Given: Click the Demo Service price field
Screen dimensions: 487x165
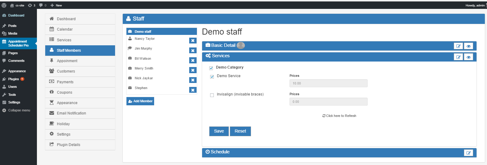Looking at the screenshot, I should tap(328, 83).
